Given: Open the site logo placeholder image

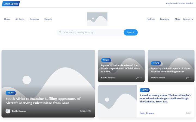Looking at the screenshot, I should coord(97,19).
